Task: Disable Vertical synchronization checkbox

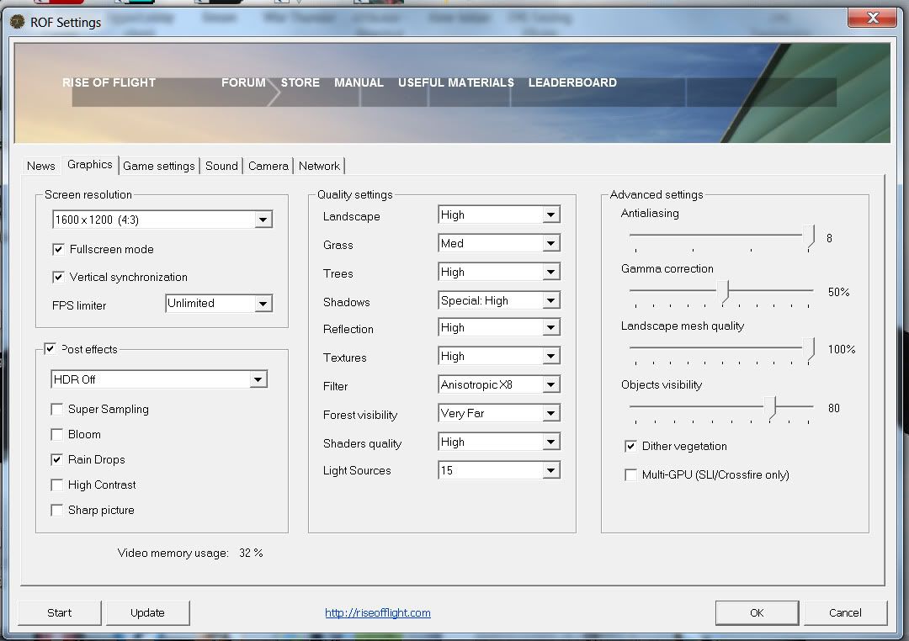Action: [58, 277]
